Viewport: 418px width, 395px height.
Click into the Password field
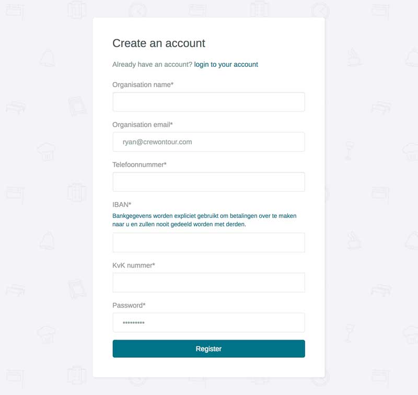(x=208, y=322)
